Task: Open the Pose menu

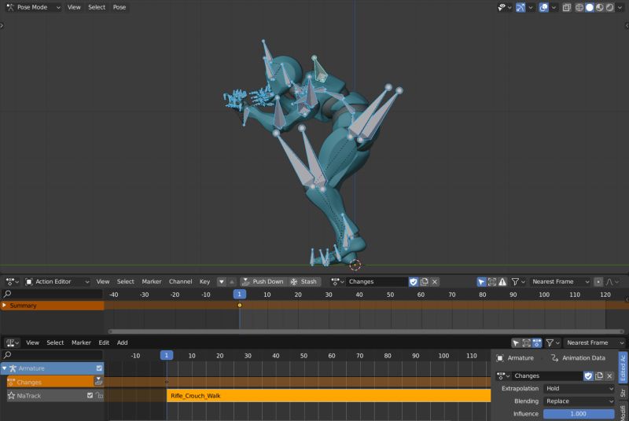Action: pyautogui.click(x=120, y=7)
